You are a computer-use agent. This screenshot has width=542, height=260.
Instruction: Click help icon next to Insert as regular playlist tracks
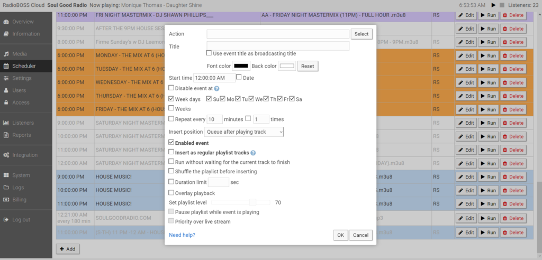click(x=253, y=153)
